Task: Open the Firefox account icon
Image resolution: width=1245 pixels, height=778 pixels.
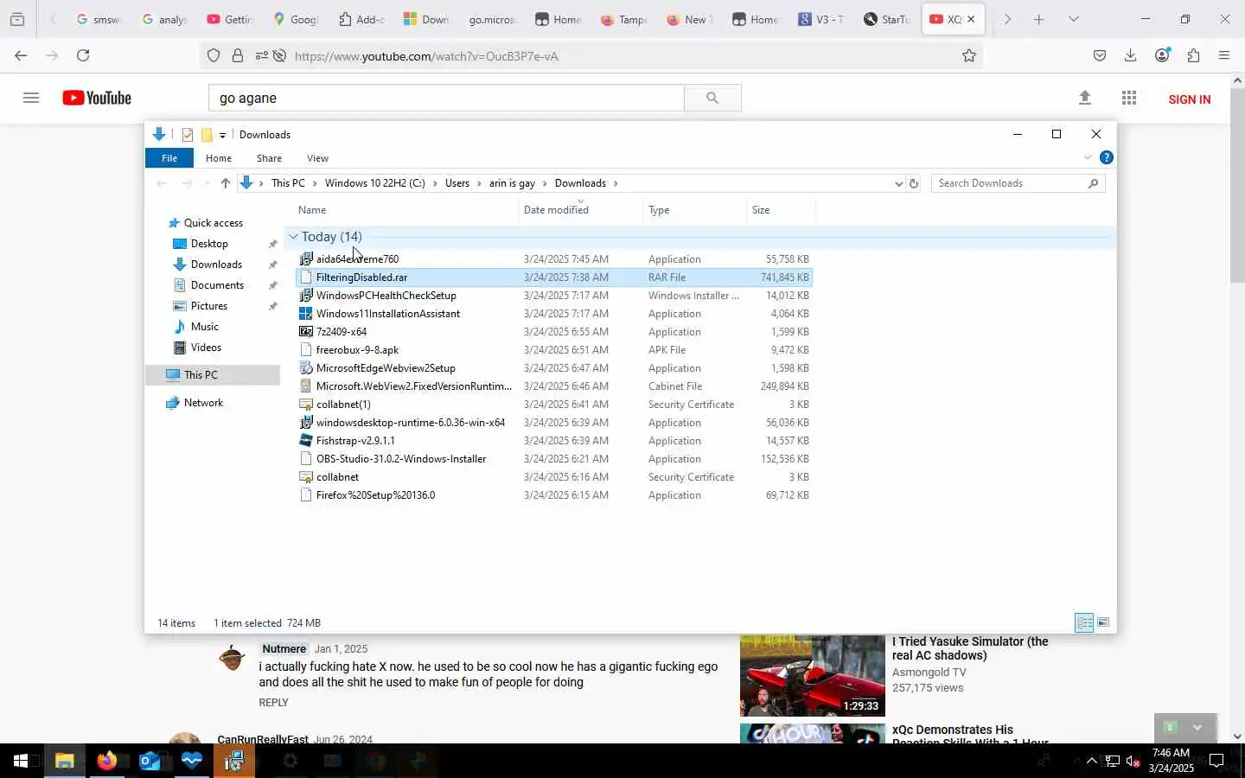Action: (x=1162, y=55)
